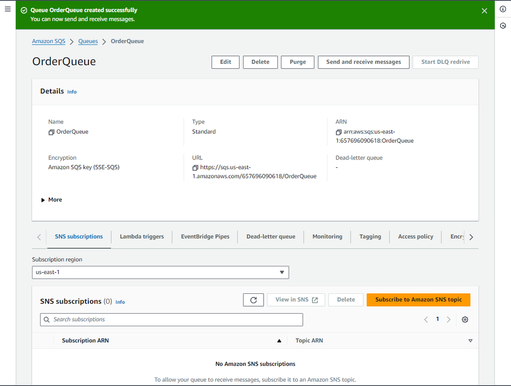Image resolution: width=511 pixels, height=386 pixels.
Task: Copy the OrderQueue name with the copy icon
Action: click(x=51, y=131)
